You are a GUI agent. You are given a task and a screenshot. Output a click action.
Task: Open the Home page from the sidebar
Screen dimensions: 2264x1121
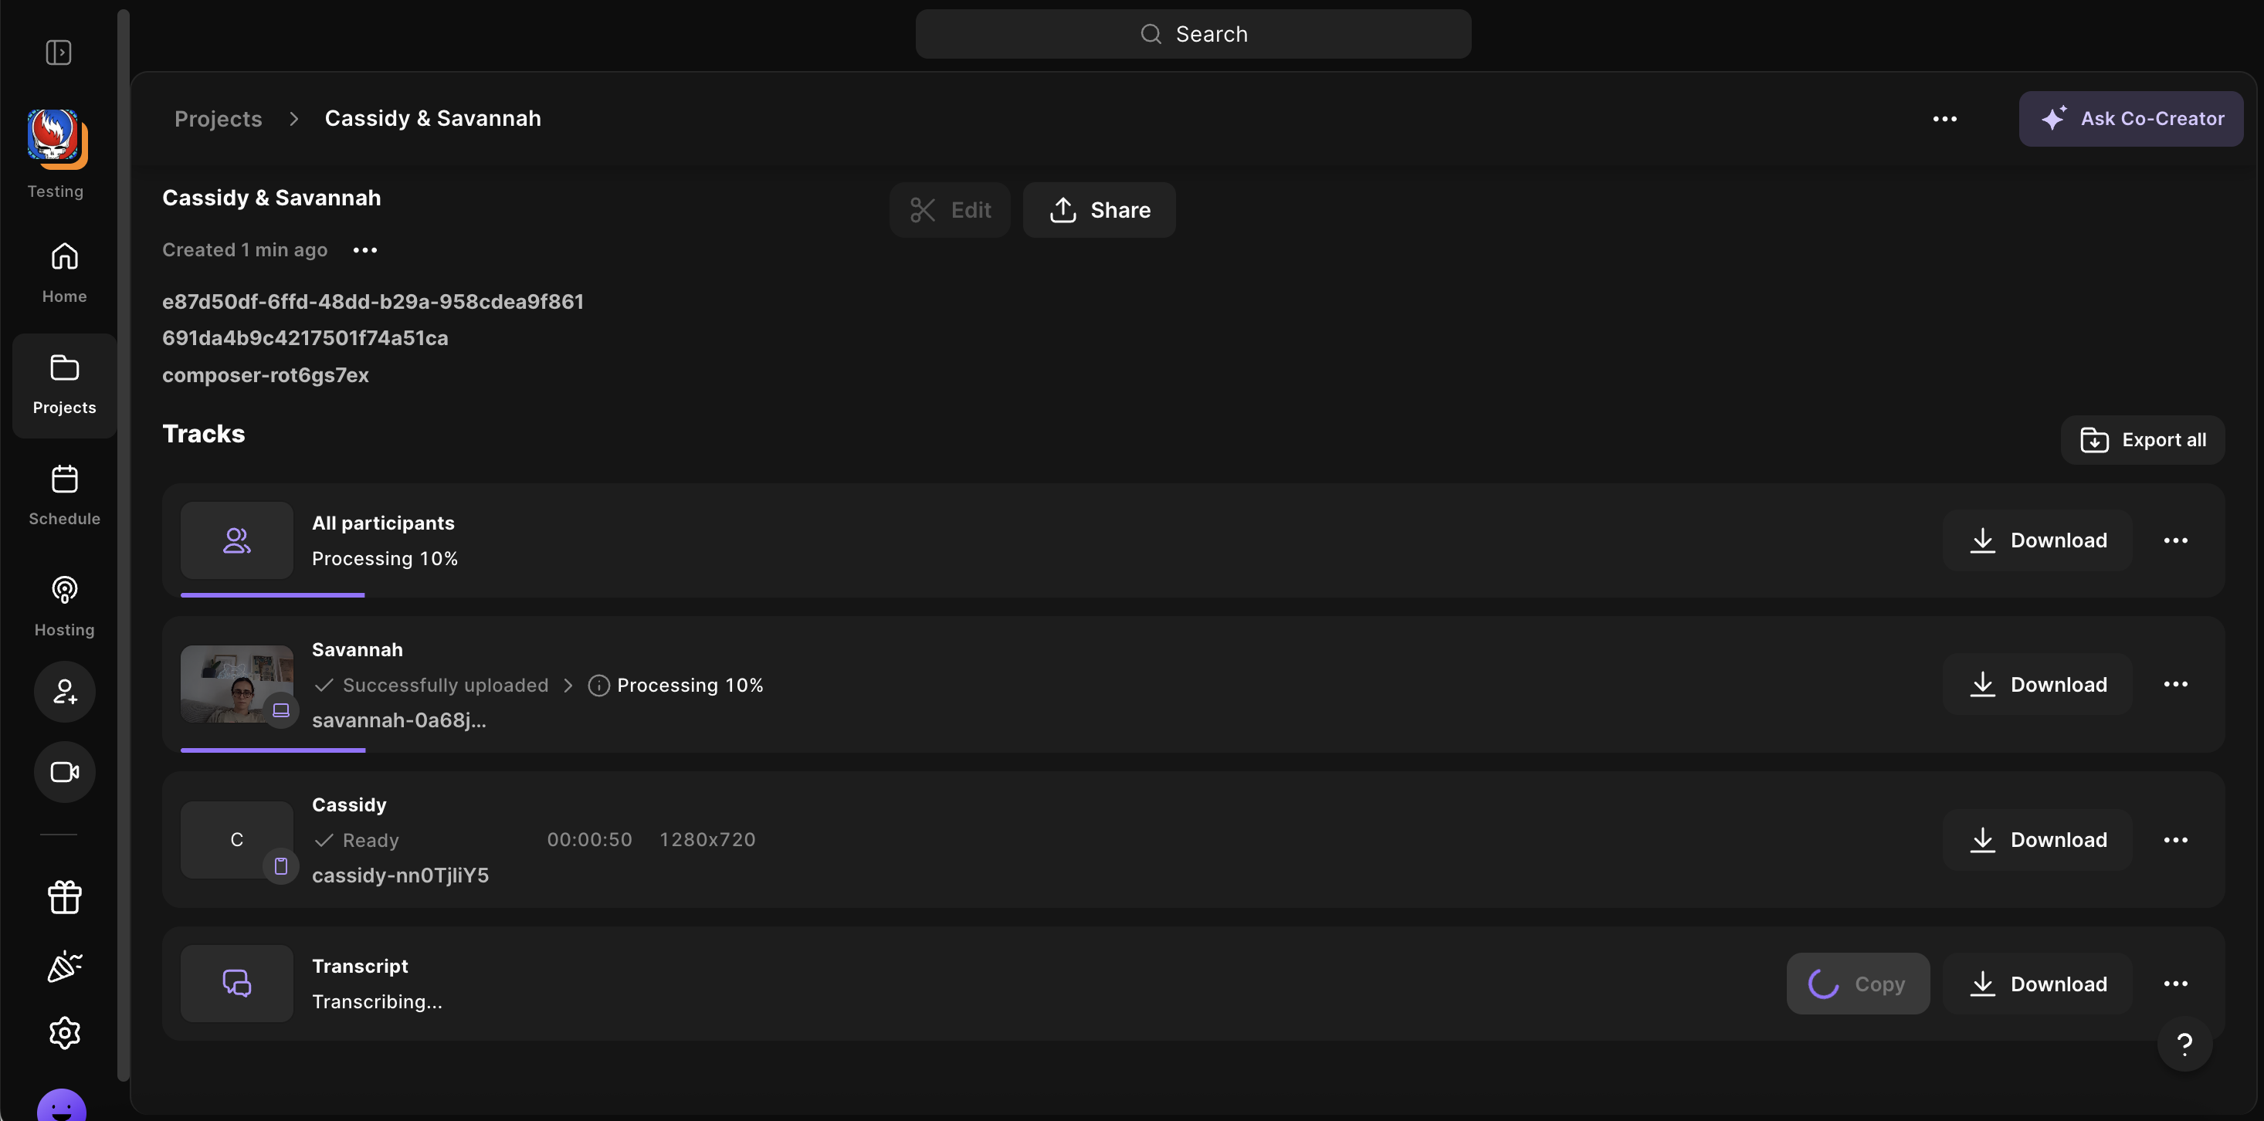click(x=64, y=273)
